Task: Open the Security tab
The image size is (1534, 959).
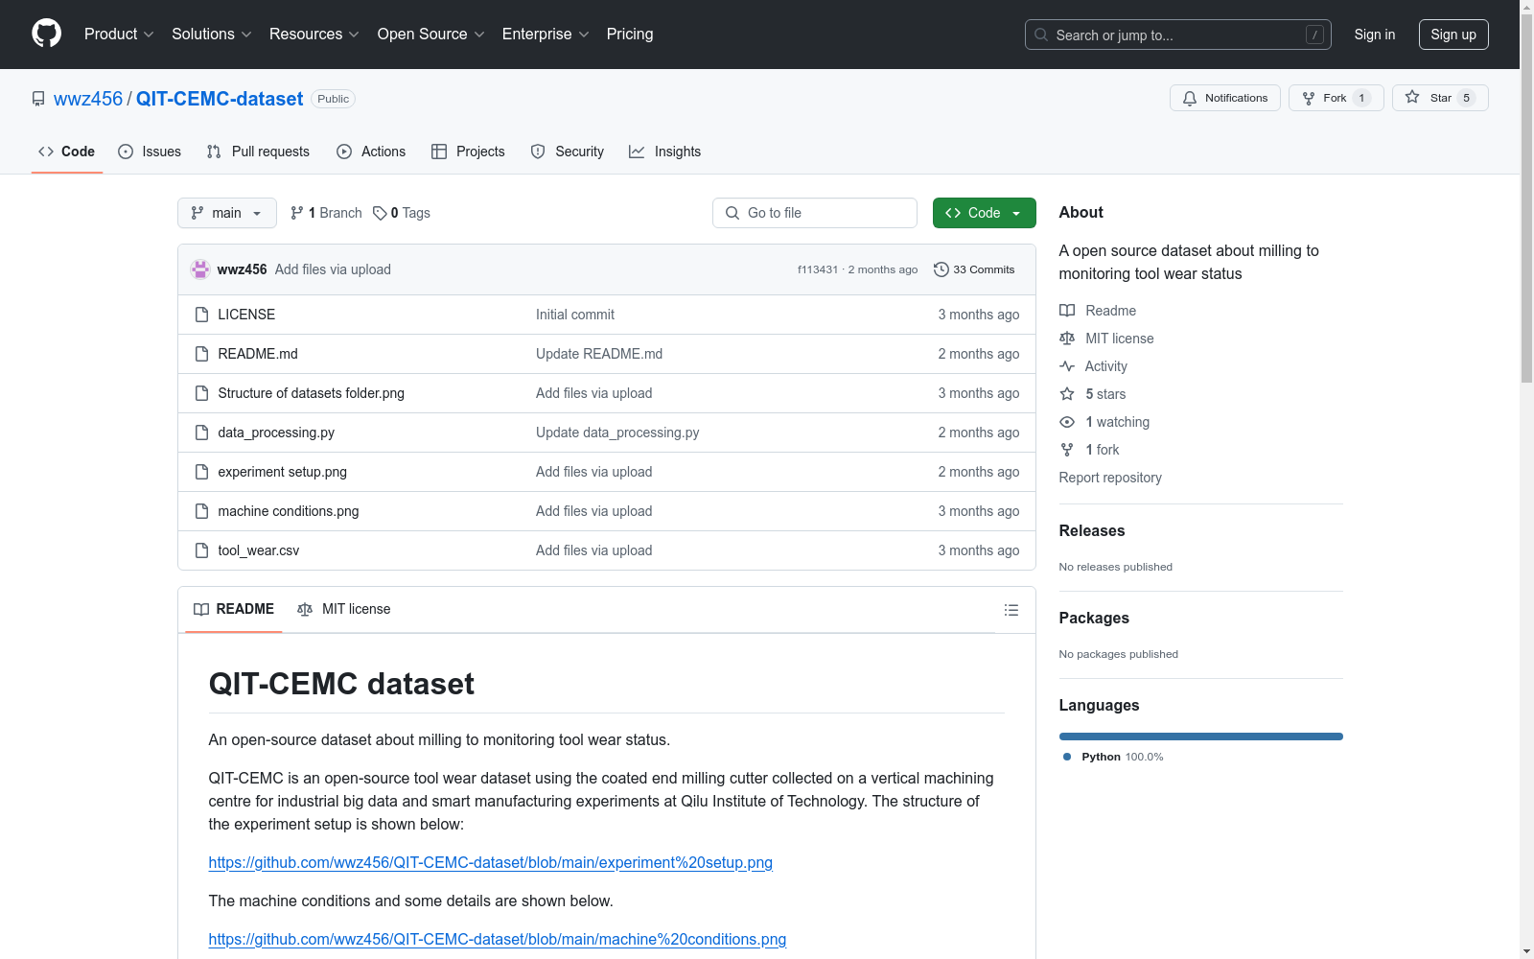Action: pyautogui.click(x=568, y=152)
